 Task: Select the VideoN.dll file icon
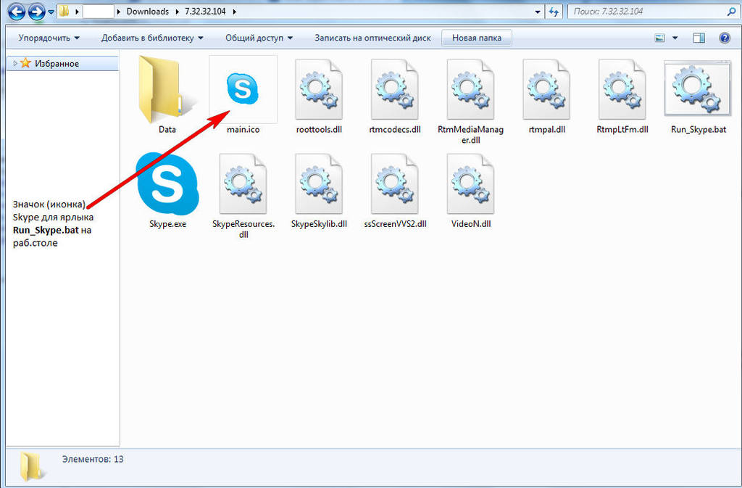click(x=470, y=183)
